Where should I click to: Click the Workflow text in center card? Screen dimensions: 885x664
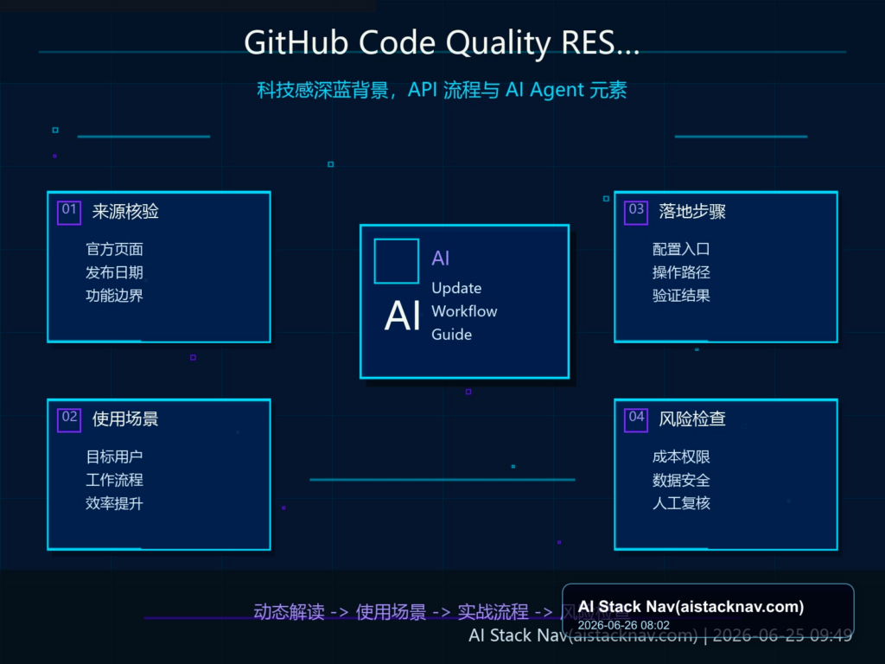tap(464, 311)
